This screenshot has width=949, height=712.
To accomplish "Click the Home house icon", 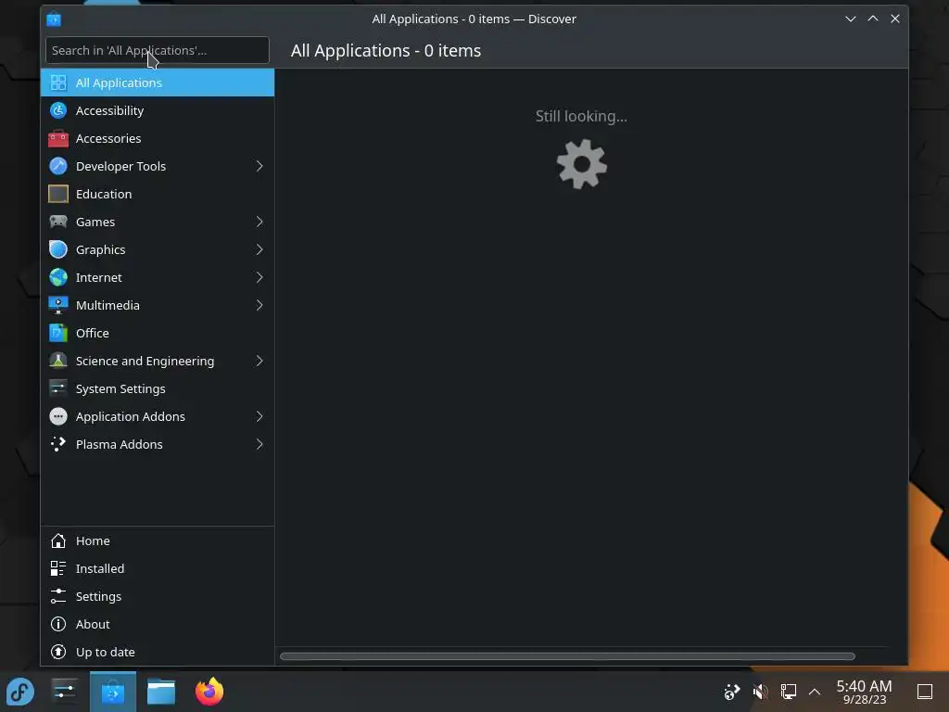I will click(x=58, y=540).
